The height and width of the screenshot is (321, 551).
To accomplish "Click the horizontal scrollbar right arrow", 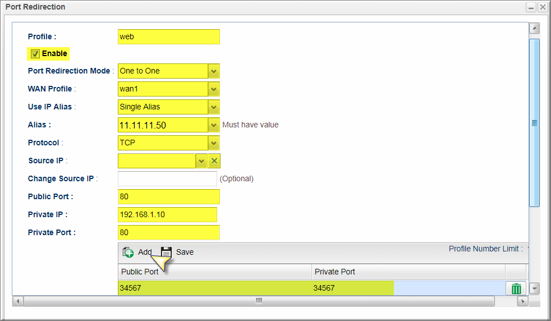I will point(522,301).
